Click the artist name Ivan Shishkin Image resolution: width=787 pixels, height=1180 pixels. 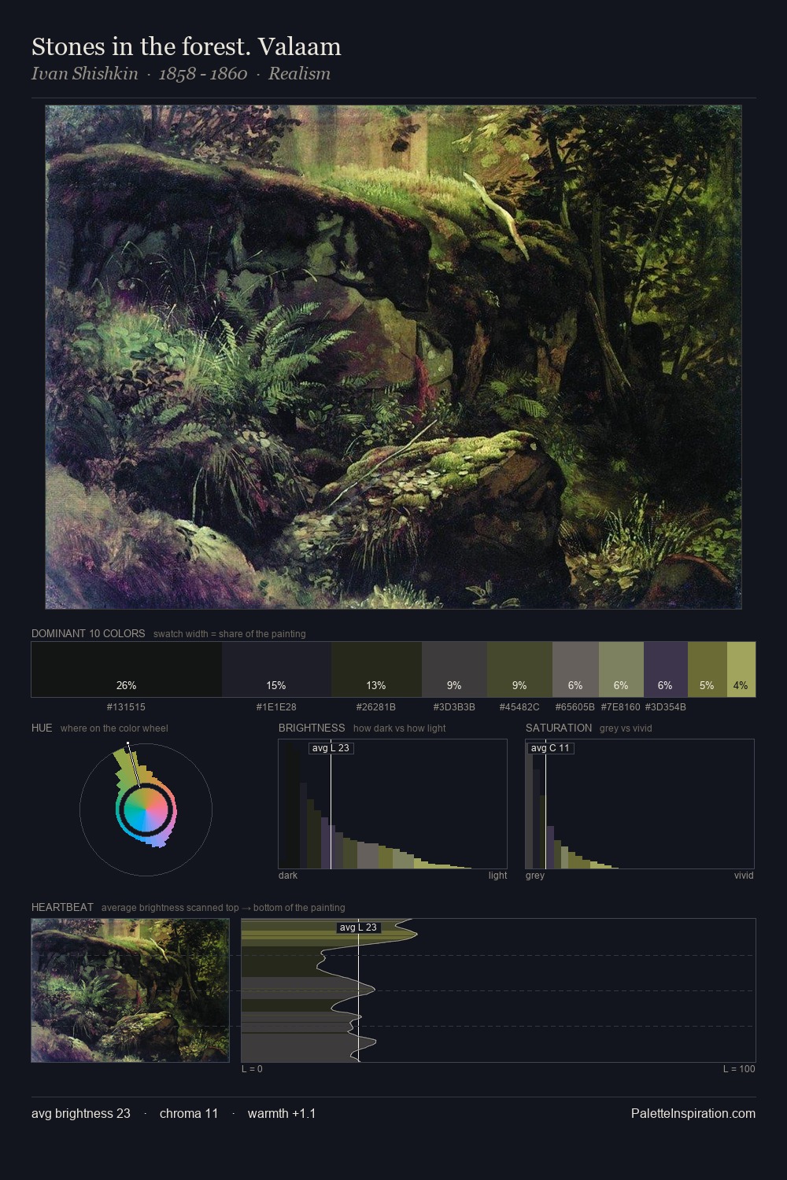pyautogui.click(x=84, y=74)
